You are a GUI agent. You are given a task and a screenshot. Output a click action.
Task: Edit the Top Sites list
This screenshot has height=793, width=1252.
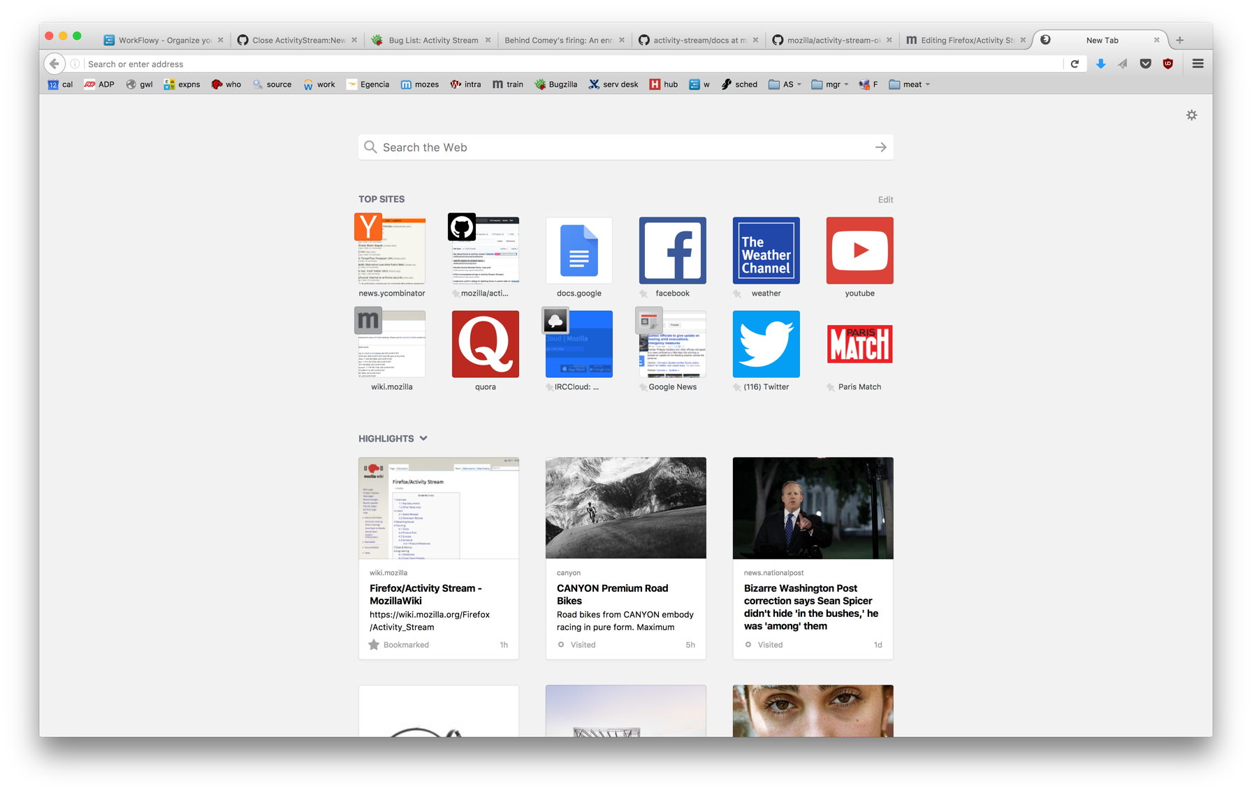pos(885,200)
